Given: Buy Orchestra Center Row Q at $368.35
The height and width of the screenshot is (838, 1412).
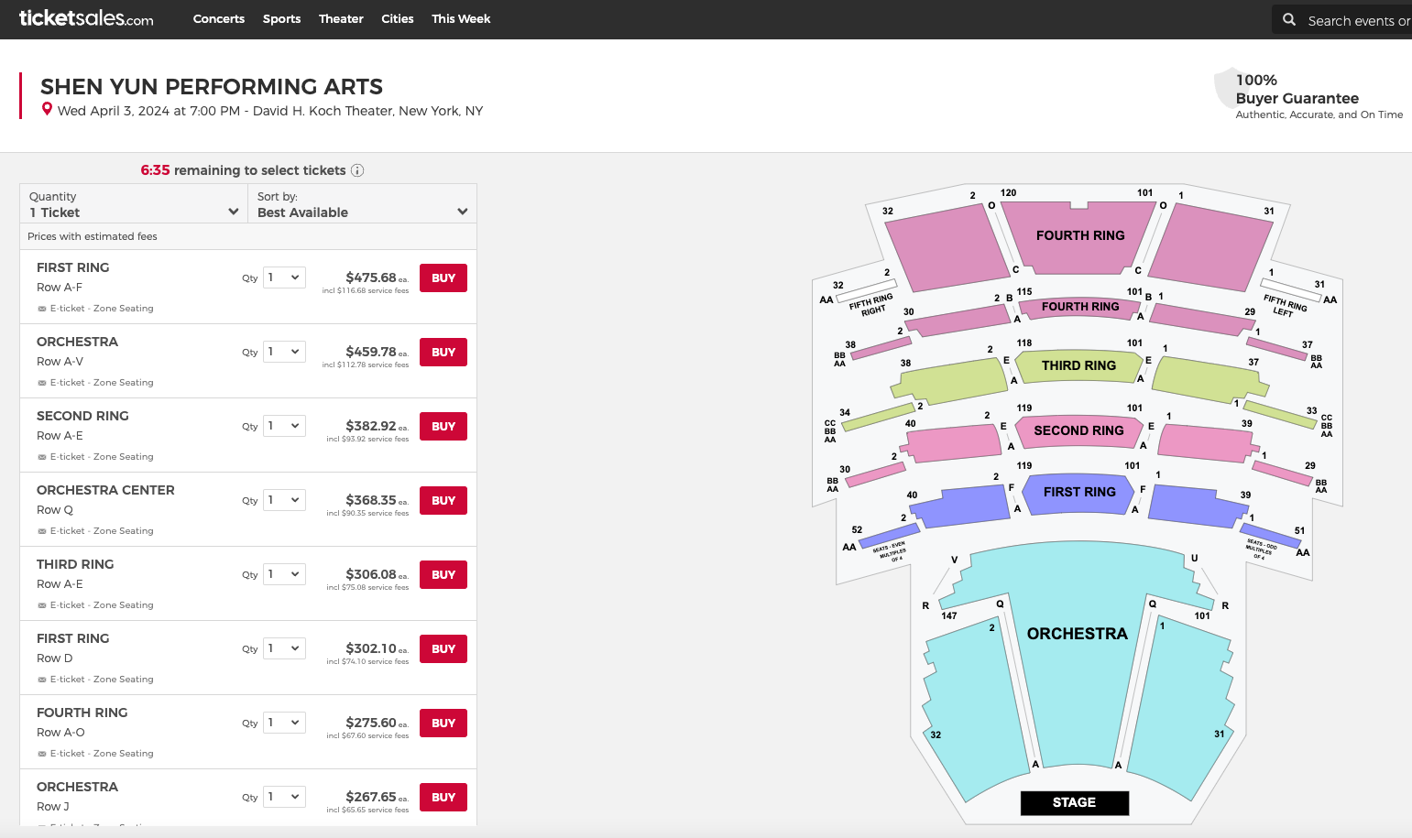Looking at the screenshot, I should (x=443, y=500).
